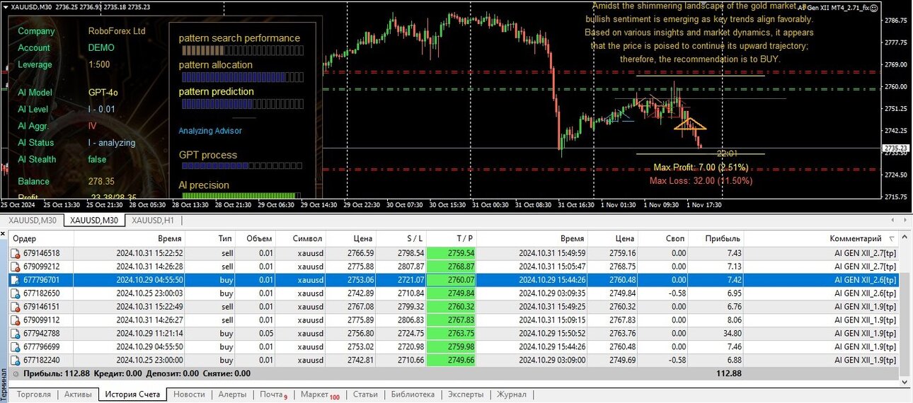913x403 pixels.
Task: Click the RoboForex Ltd company value
Action: coord(117,31)
